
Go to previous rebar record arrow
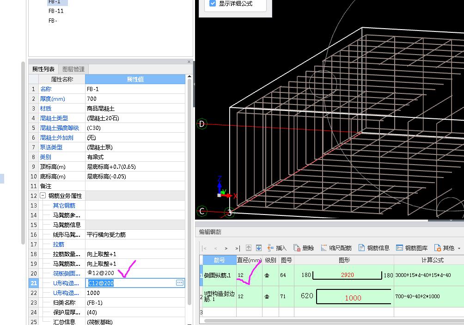[x=216, y=248]
